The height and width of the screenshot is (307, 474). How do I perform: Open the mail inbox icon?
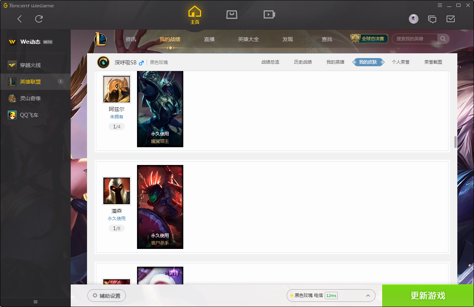451,19
